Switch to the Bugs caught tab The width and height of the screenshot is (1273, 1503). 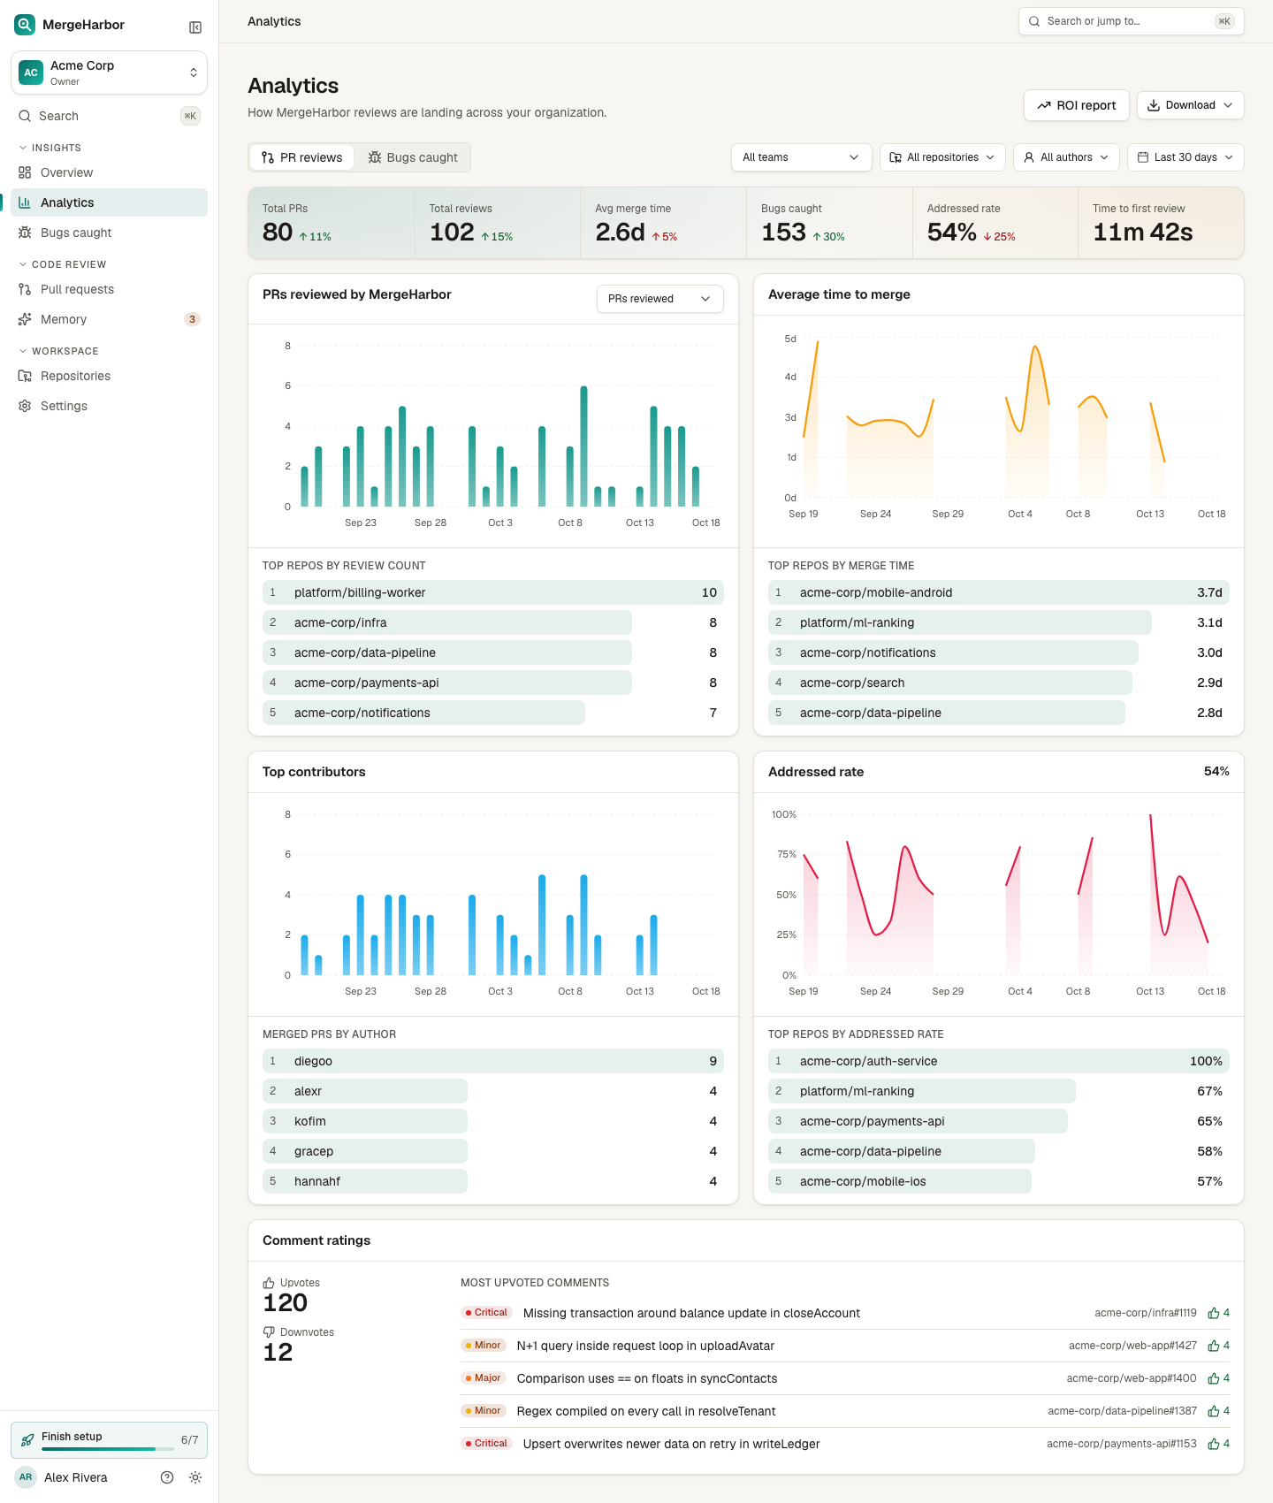tap(413, 157)
